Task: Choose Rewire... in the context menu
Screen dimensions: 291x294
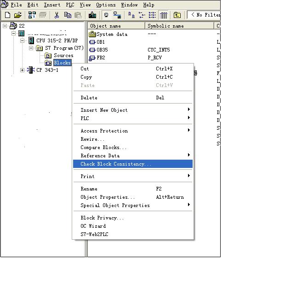Action: click(x=133, y=139)
